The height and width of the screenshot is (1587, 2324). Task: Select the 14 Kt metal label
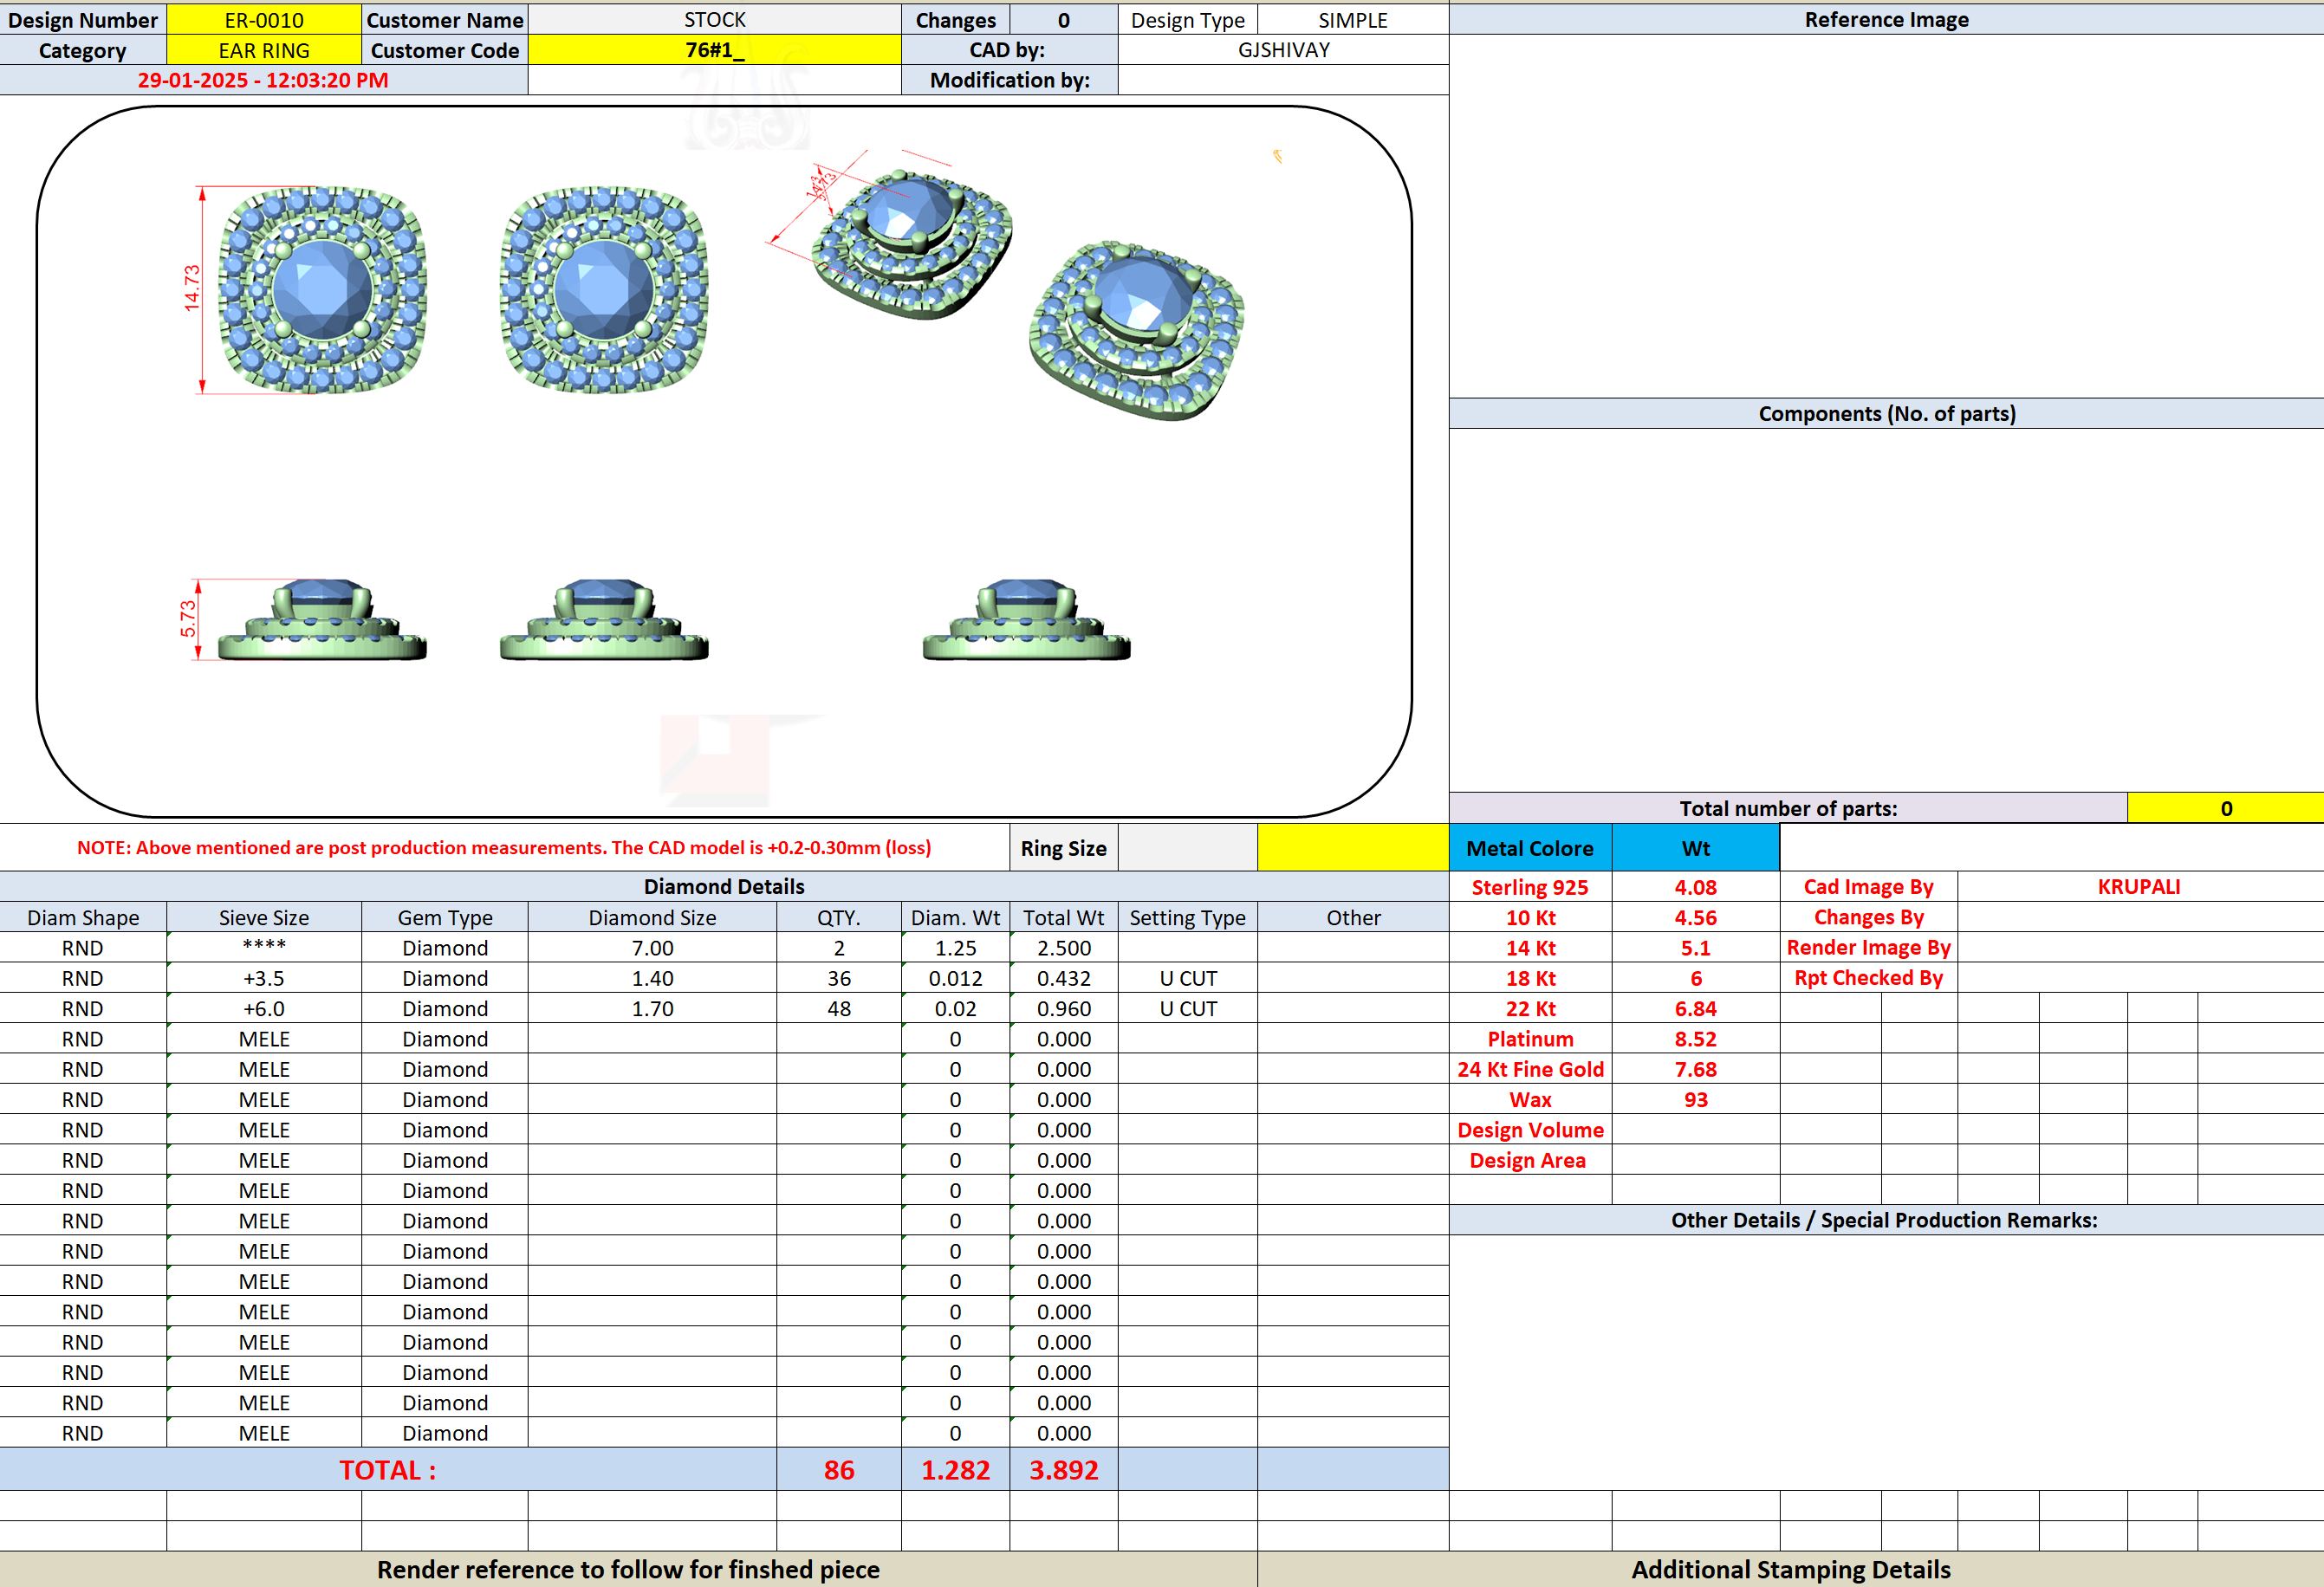click(1530, 947)
